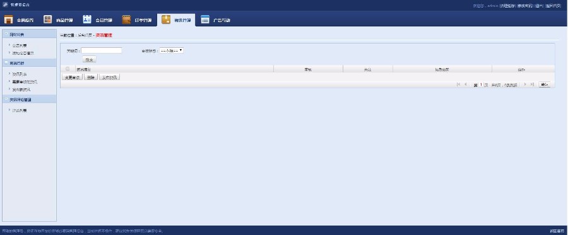Open 评论列表 under the comment section
Image resolution: width=568 pixels, height=235 pixels.
click(19, 111)
